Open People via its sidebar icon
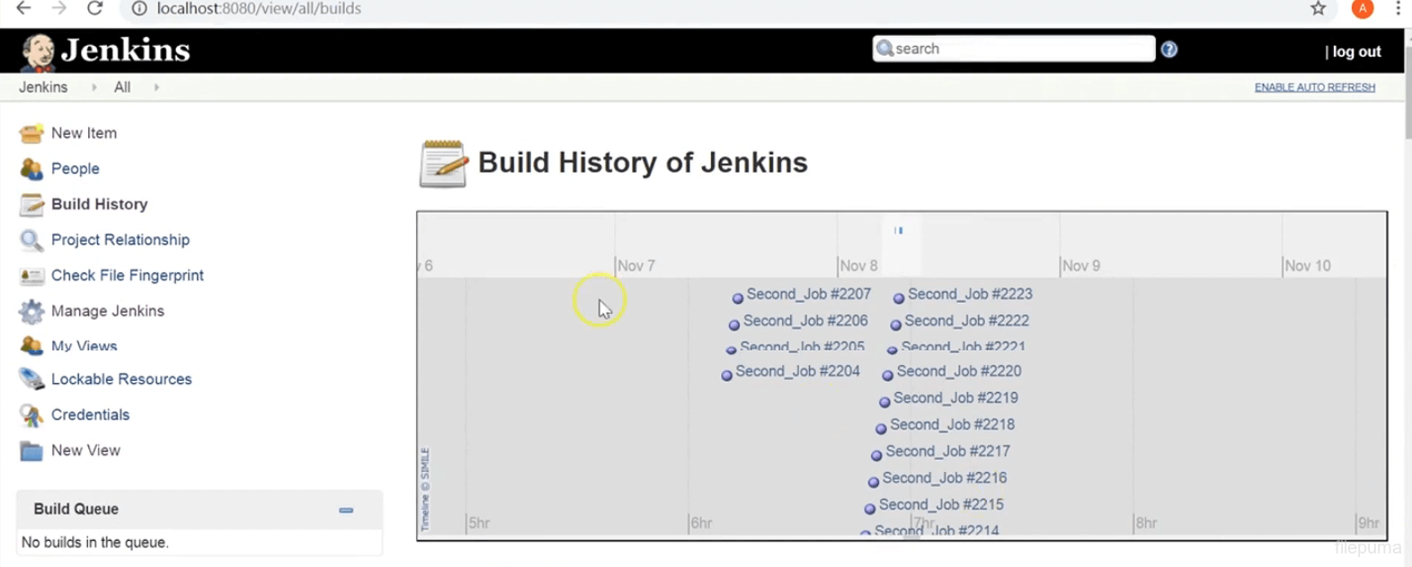The image size is (1412, 567). click(x=31, y=169)
